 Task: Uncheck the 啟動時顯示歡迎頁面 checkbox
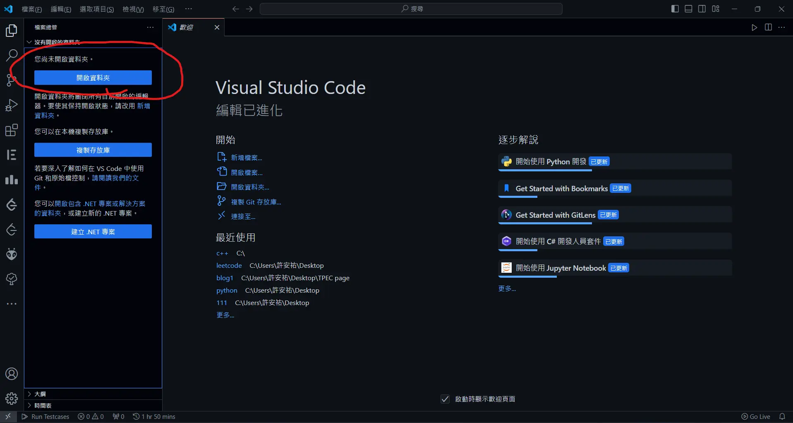coord(445,399)
